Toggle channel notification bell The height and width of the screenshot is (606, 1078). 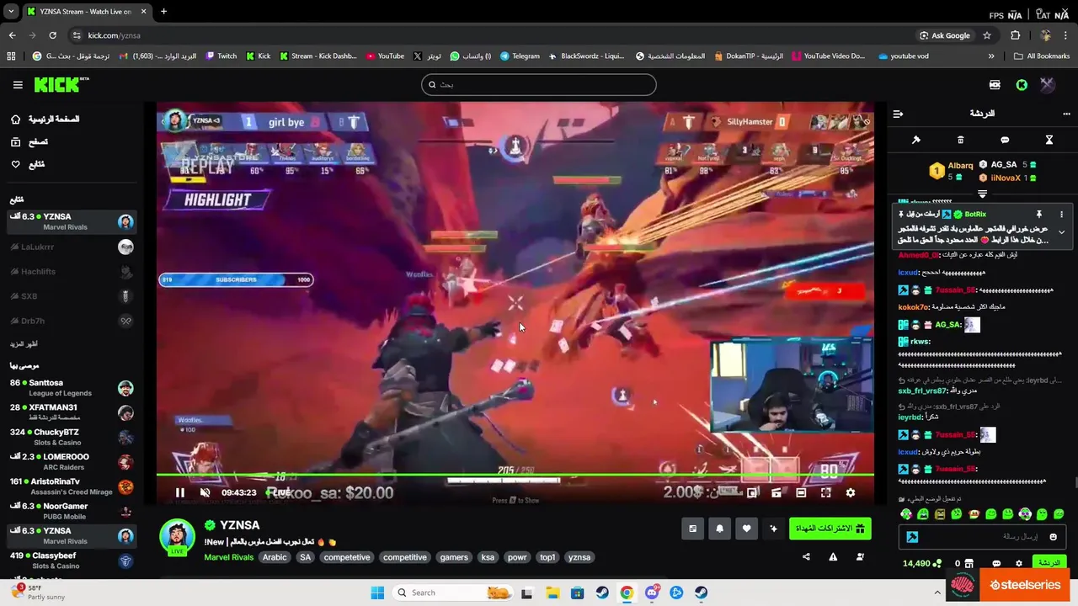(x=719, y=529)
